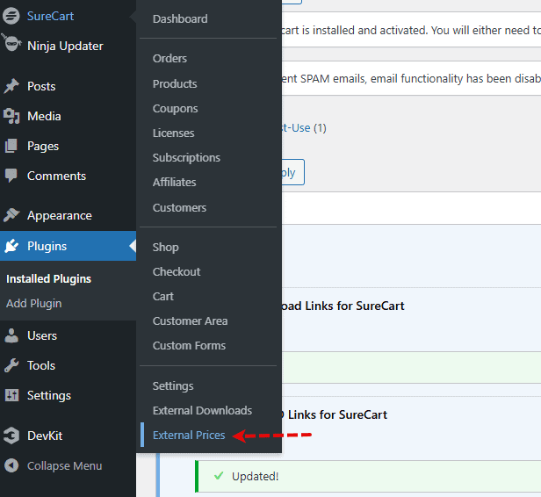
Task: Open External Prices in flyout
Action: tap(189, 436)
